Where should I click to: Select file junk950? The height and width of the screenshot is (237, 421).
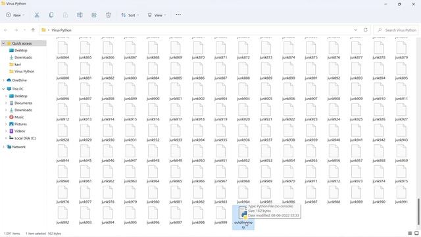[198, 154]
